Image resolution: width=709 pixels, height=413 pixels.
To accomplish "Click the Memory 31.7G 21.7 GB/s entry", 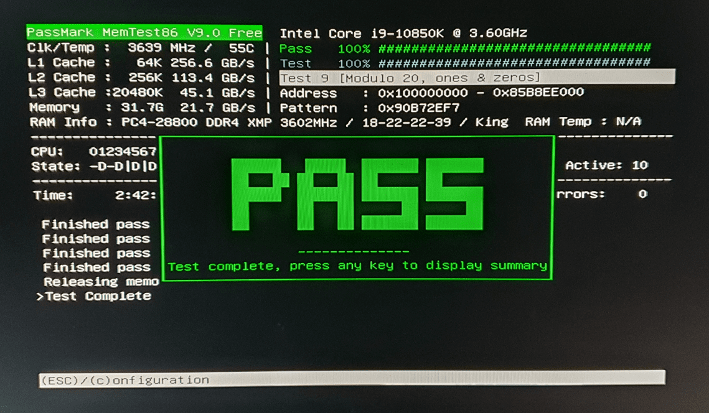I will (x=142, y=108).
